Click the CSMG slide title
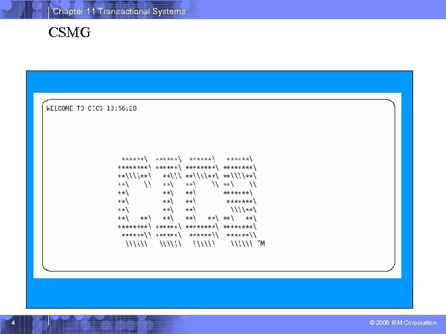The width and height of the screenshot is (446, 334). (x=69, y=32)
